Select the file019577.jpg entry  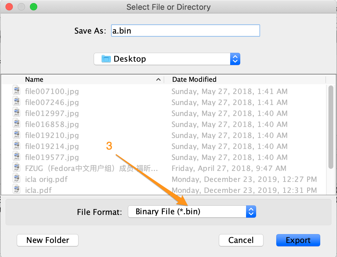pos(52,157)
